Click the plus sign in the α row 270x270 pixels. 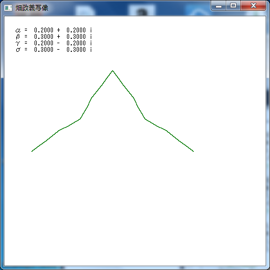click(x=58, y=30)
